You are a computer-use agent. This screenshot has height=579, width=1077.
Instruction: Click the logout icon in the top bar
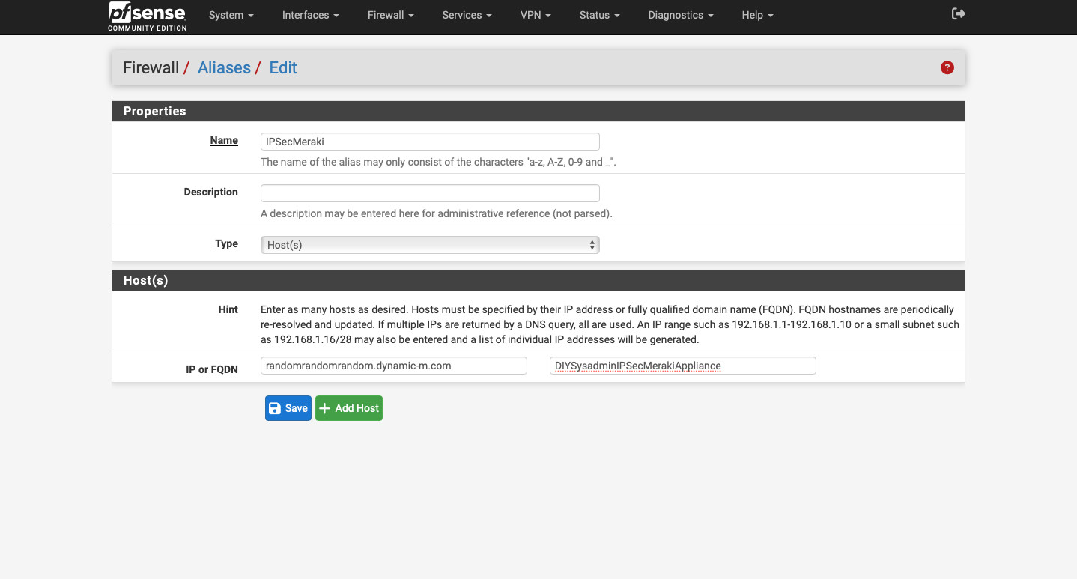(958, 14)
